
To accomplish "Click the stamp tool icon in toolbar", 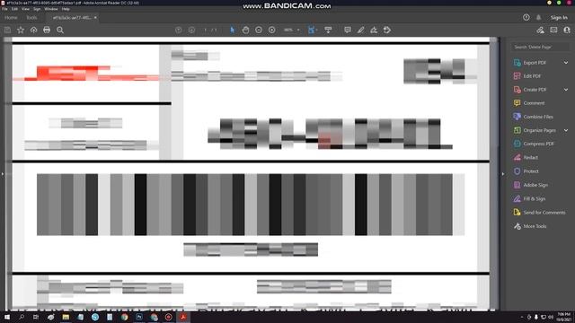I will click(387, 30).
